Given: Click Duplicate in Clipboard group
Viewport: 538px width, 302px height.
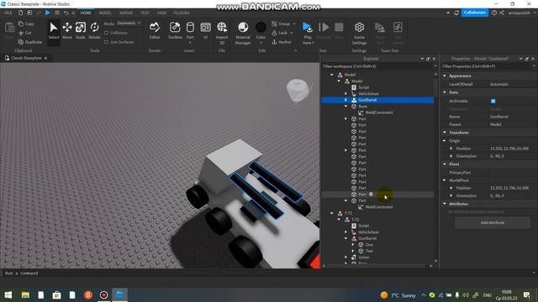Looking at the screenshot, I should [30, 42].
